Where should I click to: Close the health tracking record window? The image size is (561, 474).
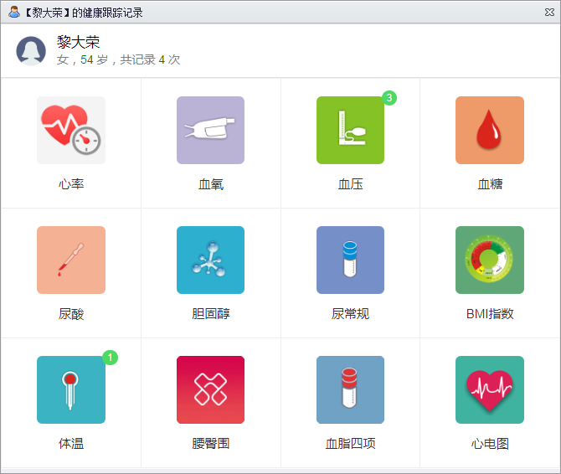coord(549,13)
